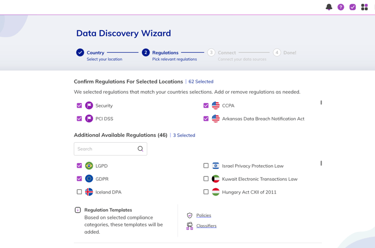Click the Hungary flag icon
The width and height of the screenshot is (375, 248).
tap(215, 192)
